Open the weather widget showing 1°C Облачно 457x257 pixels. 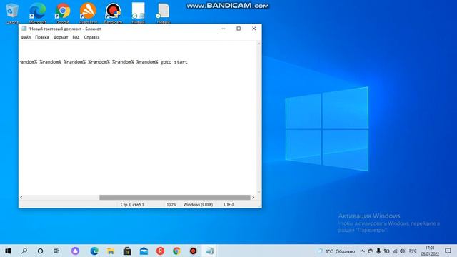pos(336,251)
